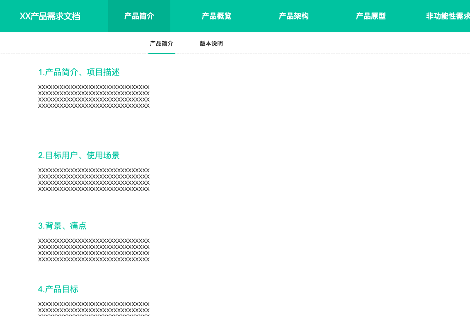The height and width of the screenshot is (316, 470).
Task: Click heading 4.产品目标
Action: [x=58, y=289]
